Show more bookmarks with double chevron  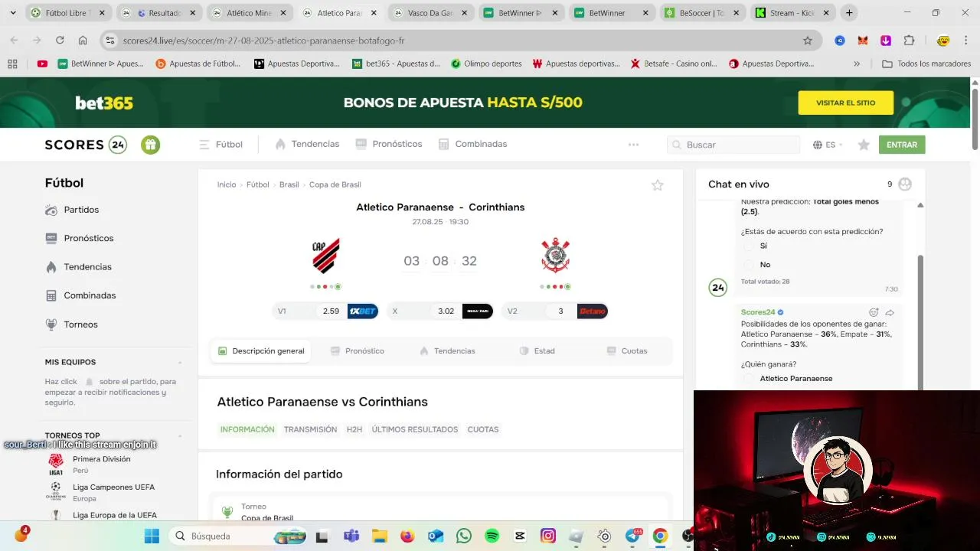click(x=857, y=64)
